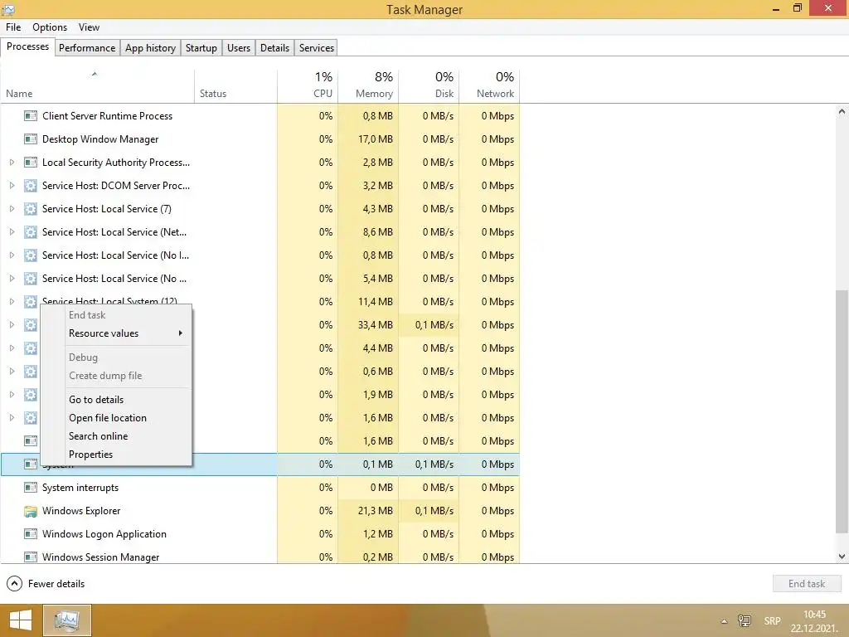This screenshot has width=849, height=637.
Task: Sort by the Network column header
Action: click(489, 85)
